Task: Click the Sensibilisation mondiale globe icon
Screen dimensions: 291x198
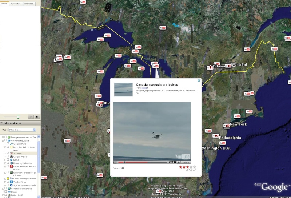Action: tap(9, 189)
